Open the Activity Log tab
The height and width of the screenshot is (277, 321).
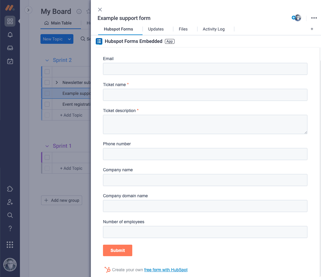click(213, 29)
